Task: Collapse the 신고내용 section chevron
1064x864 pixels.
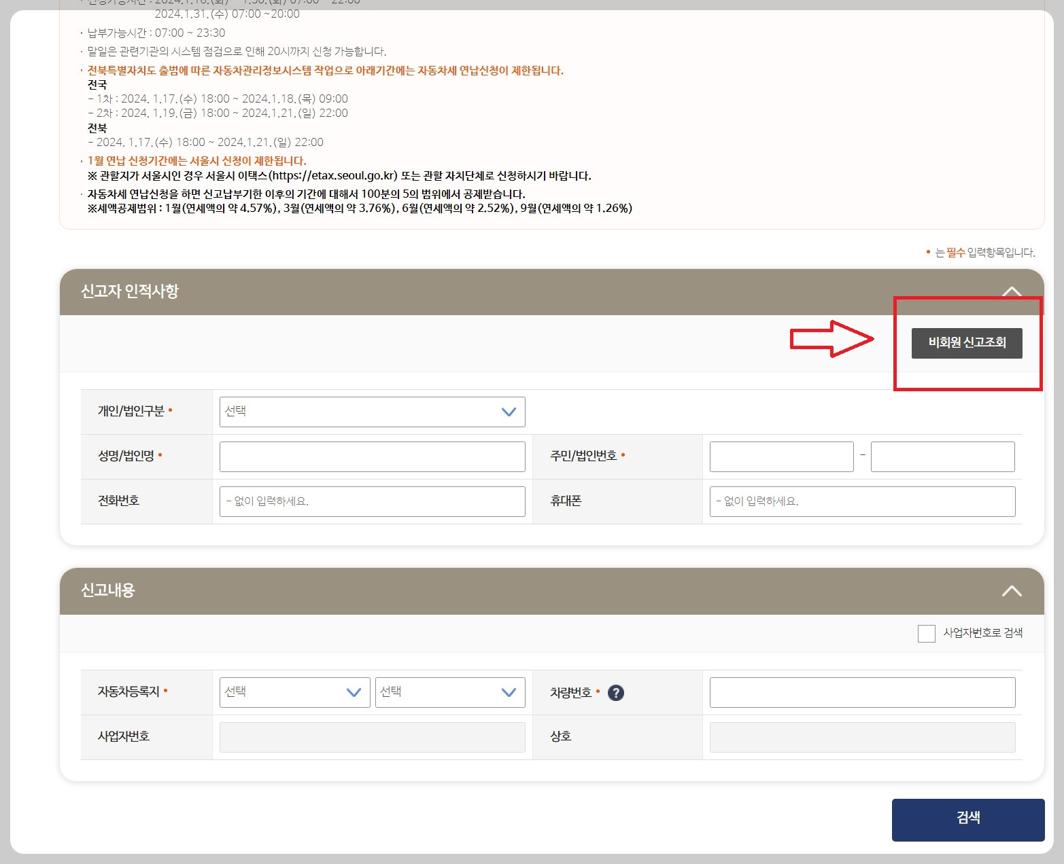Action: click(1012, 591)
